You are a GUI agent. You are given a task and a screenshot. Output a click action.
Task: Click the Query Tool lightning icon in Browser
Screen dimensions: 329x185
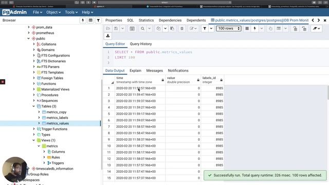[x=83, y=21]
